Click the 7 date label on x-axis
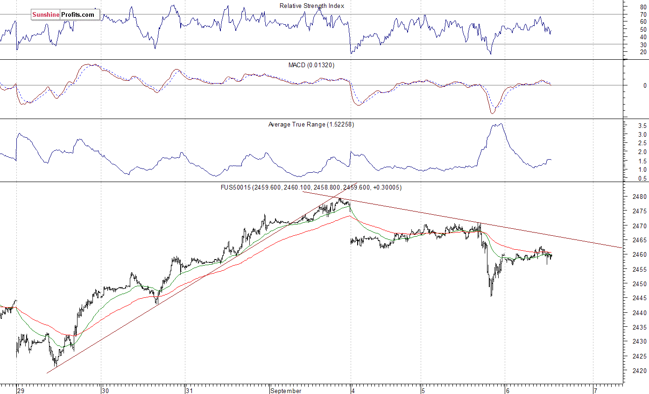The image size is (649, 394). coord(595,391)
